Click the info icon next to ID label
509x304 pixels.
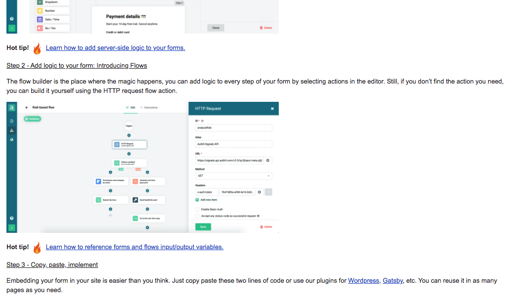pyautogui.click(x=202, y=121)
